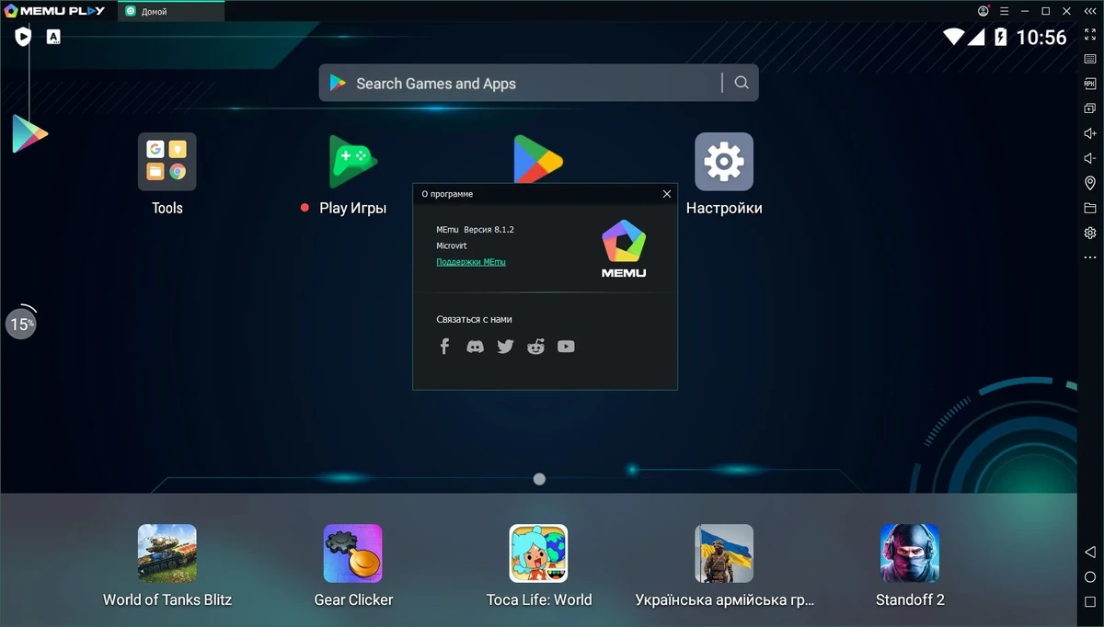
Task: Collapse the sidebar with the triple-chevron
Action: pyautogui.click(x=1090, y=11)
